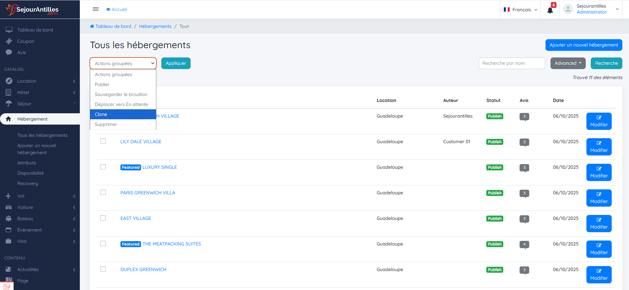Choose Clone from bulk actions list
Screen dimensions: 629x290
tap(123, 114)
